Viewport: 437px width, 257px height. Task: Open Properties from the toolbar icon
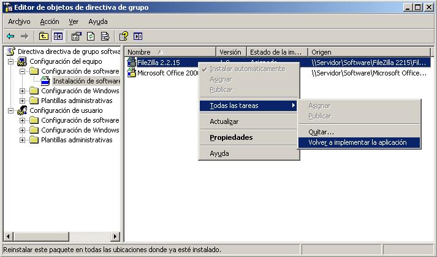pyautogui.click(x=76, y=36)
